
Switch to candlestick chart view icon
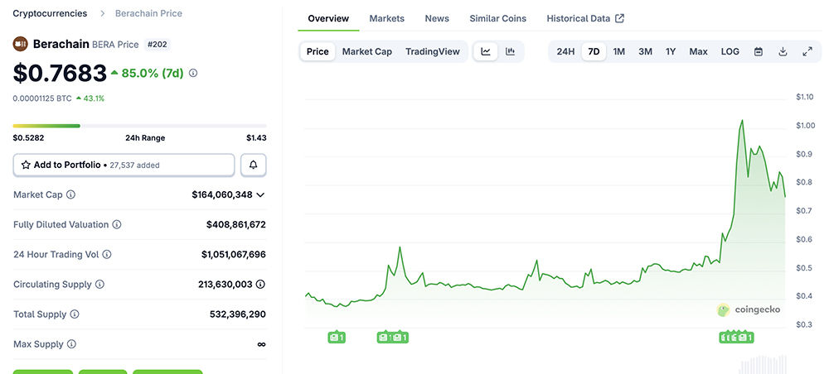pyautogui.click(x=510, y=51)
